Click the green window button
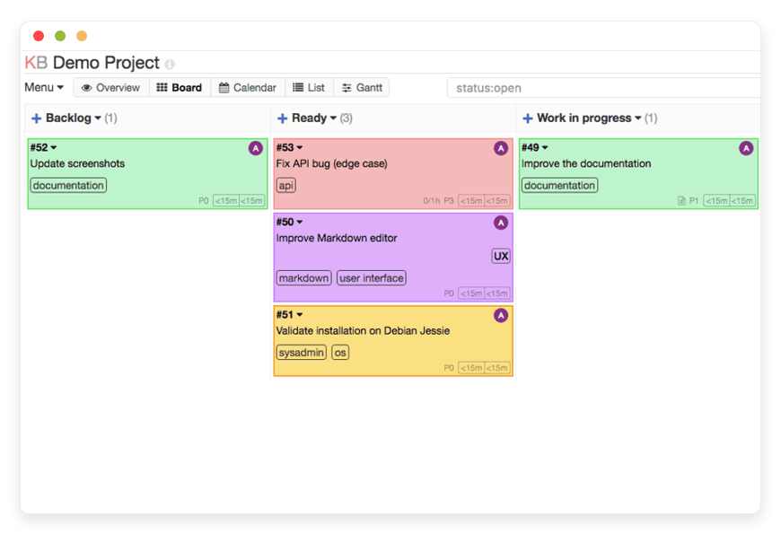 pyautogui.click(x=60, y=36)
